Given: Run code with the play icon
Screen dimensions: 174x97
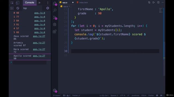Looking at the screenshot, I should click(x=154, y=2).
